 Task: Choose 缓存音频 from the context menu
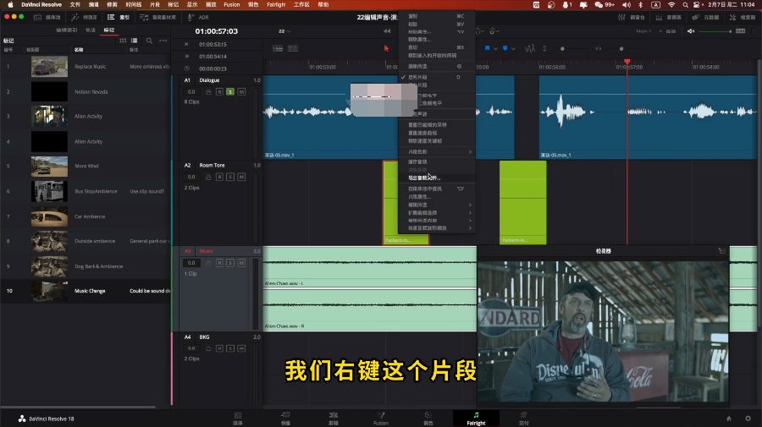point(436,161)
